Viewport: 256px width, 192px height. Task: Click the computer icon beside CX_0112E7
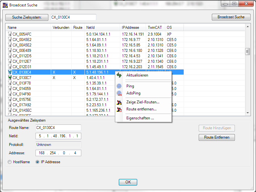[x=10, y=61]
